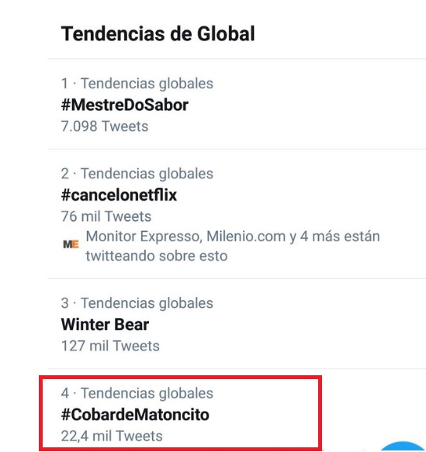
Task: Open the Winter Bear trend
Action: pos(105,325)
